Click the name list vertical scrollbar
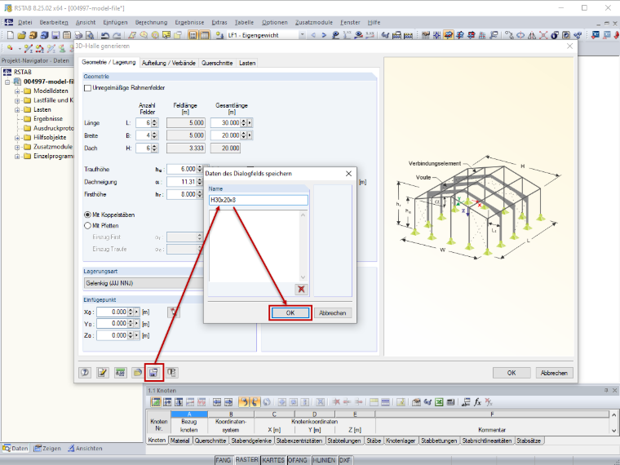Screen dimensions: 620x465 [x=303, y=246]
